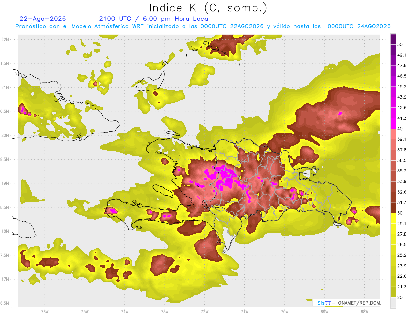
Task: Click the colorbar label '46.5'
Action: (x=402, y=76)
